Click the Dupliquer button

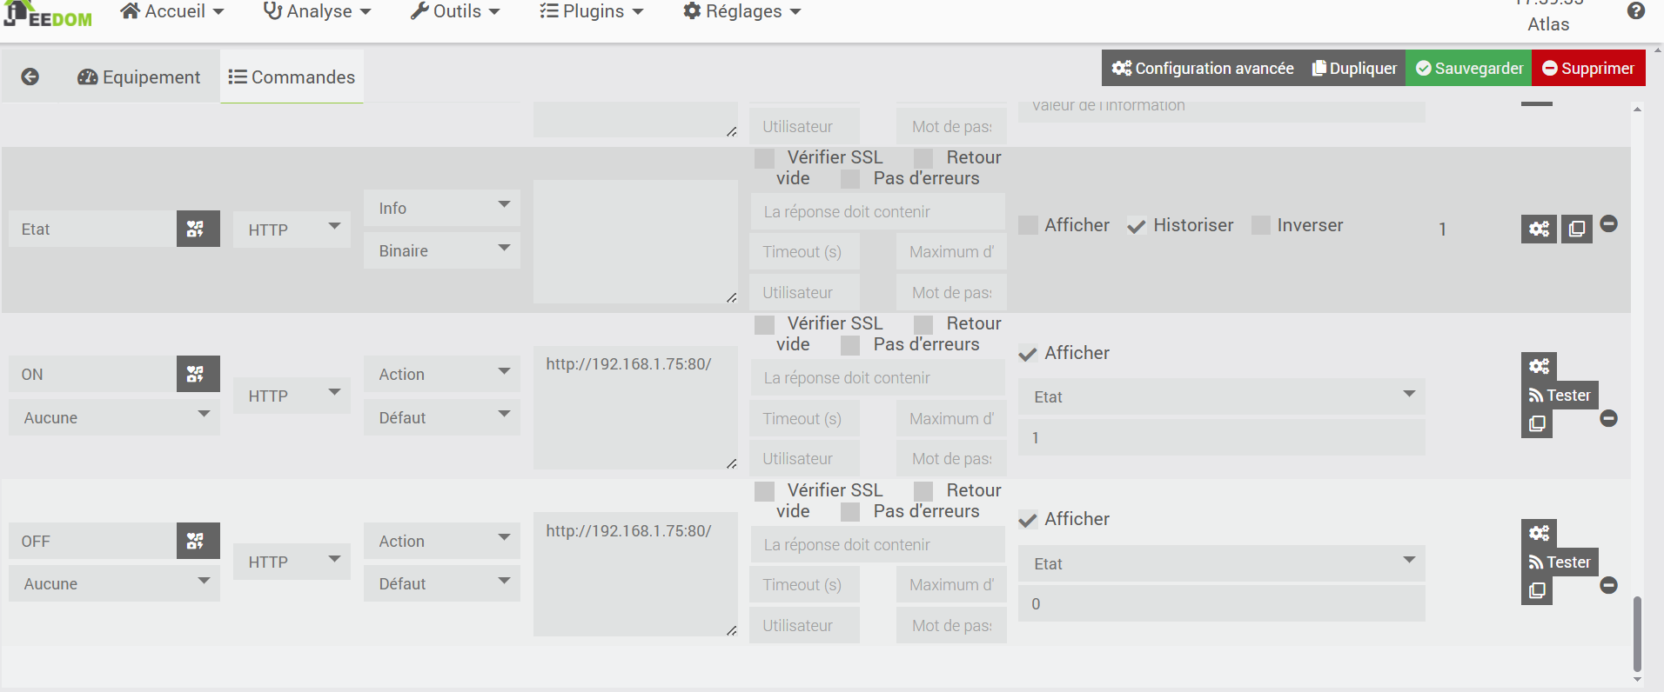click(x=1354, y=68)
